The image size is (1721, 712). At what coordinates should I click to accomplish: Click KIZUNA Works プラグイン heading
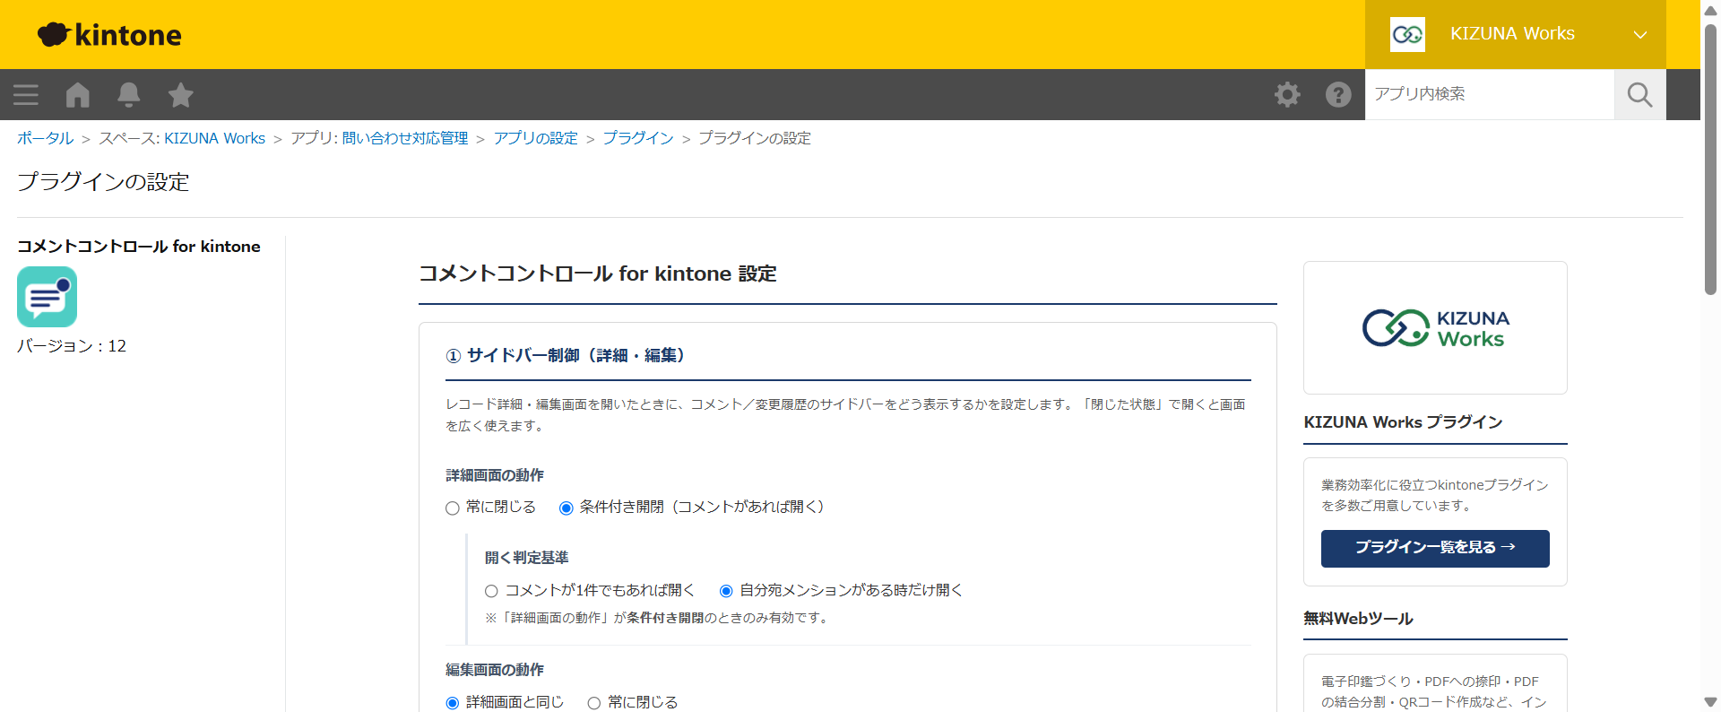[1403, 422]
